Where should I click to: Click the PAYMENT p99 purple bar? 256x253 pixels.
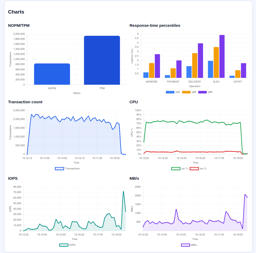(179, 69)
